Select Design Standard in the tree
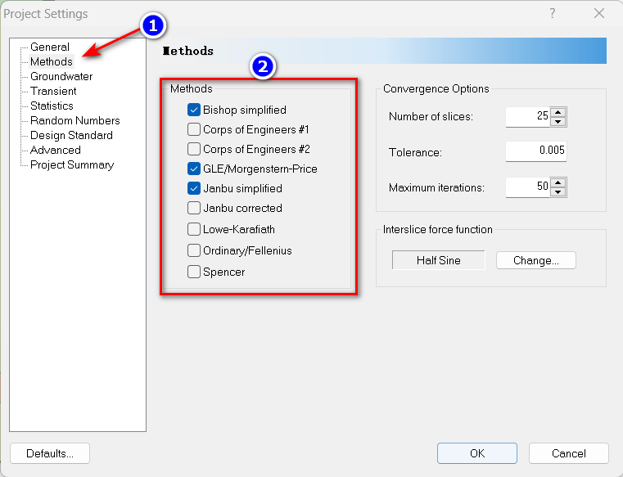The height and width of the screenshot is (477, 623). pos(71,135)
